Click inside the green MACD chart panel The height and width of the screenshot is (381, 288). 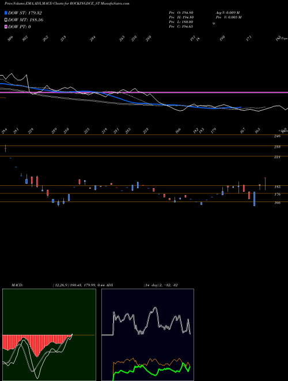49,335
